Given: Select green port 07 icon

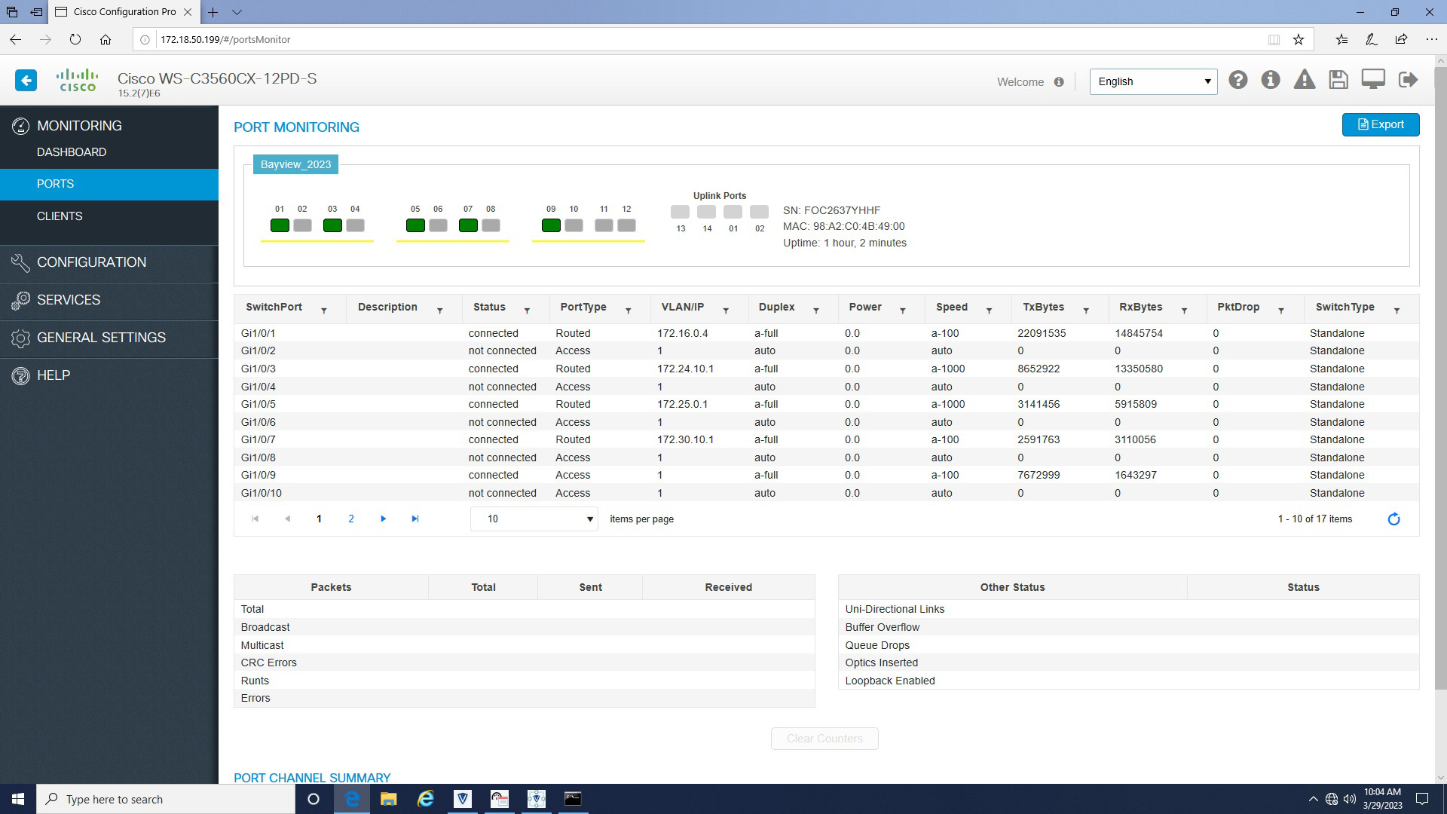Looking at the screenshot, I should tap(468, 225).
